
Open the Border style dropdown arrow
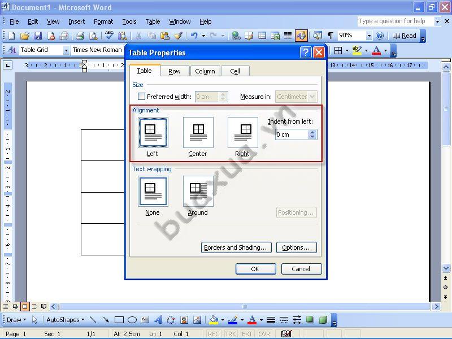[347, 50]
